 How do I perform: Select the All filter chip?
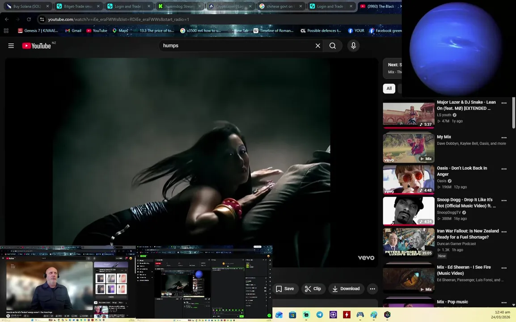[389, 88]
